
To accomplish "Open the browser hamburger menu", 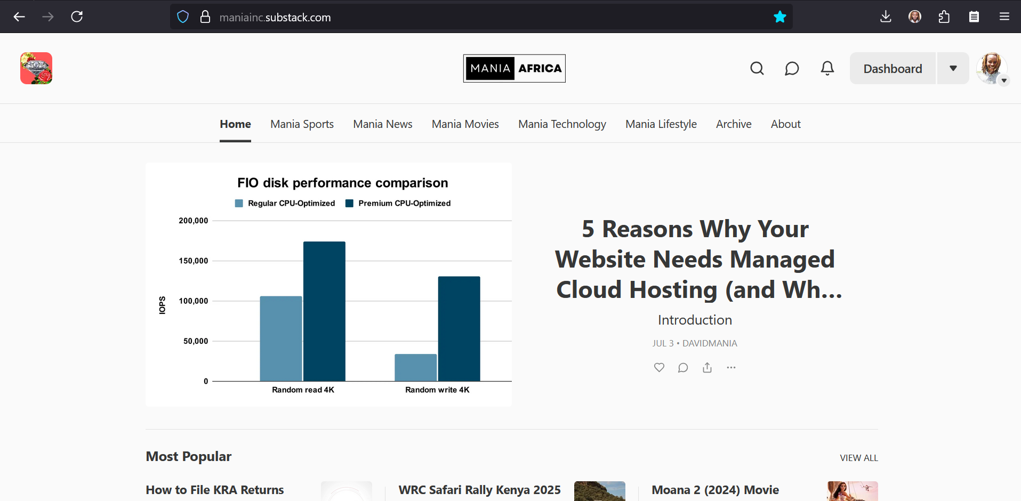I will [1004, 17].
